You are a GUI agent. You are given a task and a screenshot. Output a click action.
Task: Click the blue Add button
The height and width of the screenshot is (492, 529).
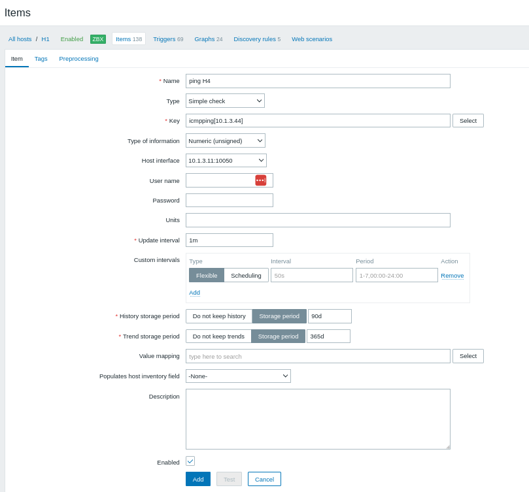[197, 479]
